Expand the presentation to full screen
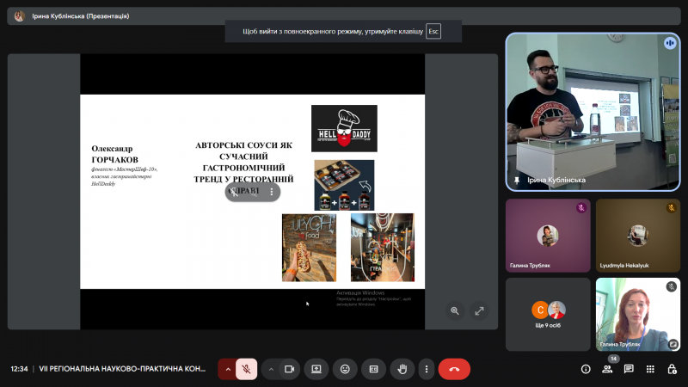Screen dimensions: 688x387 pos(479,310)
